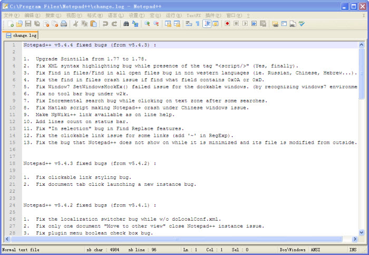Open Find with the binoculars icon

(126, 24)
